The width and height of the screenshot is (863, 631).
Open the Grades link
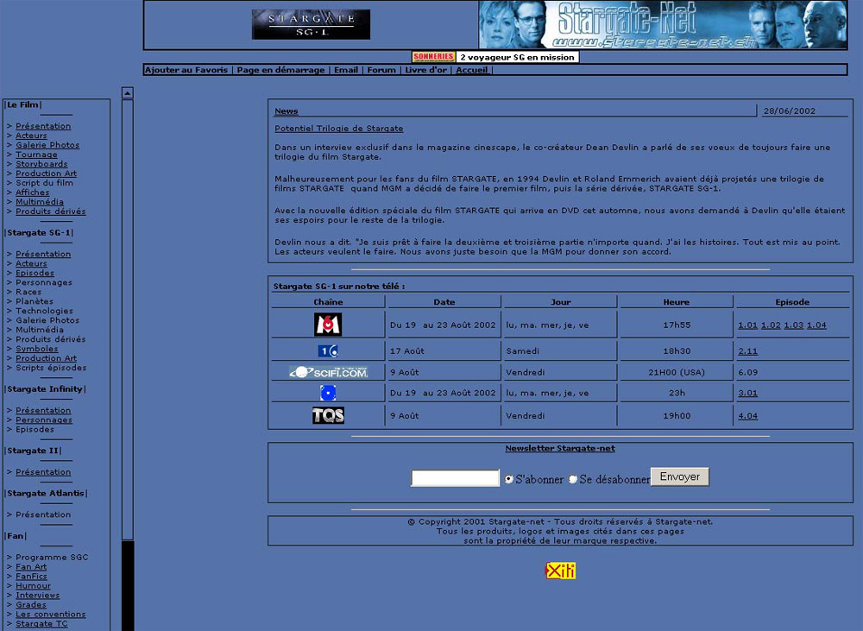click(x=31, y=604)
